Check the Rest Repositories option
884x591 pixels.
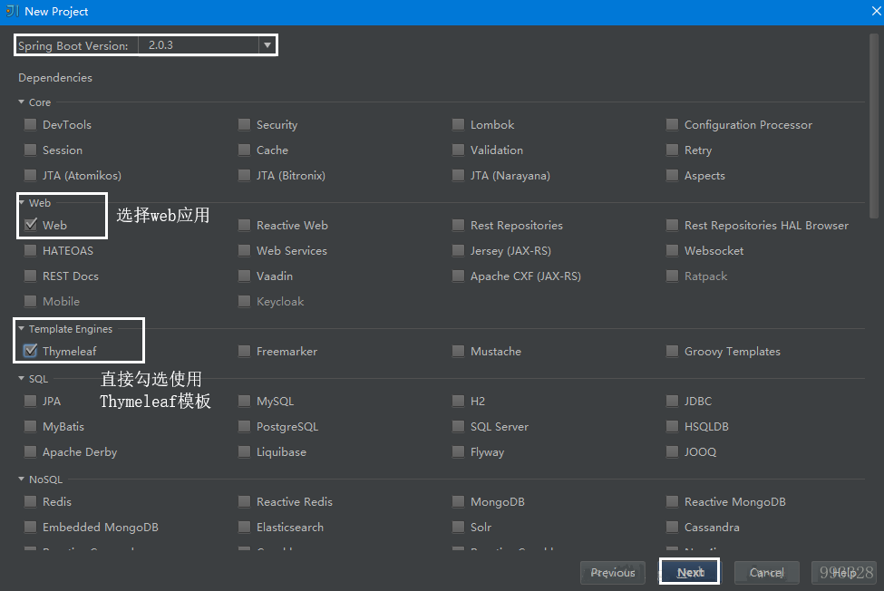(459, 225)
